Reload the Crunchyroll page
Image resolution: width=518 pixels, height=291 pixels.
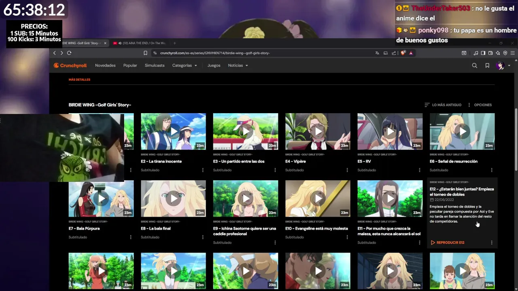pos(69,53)
